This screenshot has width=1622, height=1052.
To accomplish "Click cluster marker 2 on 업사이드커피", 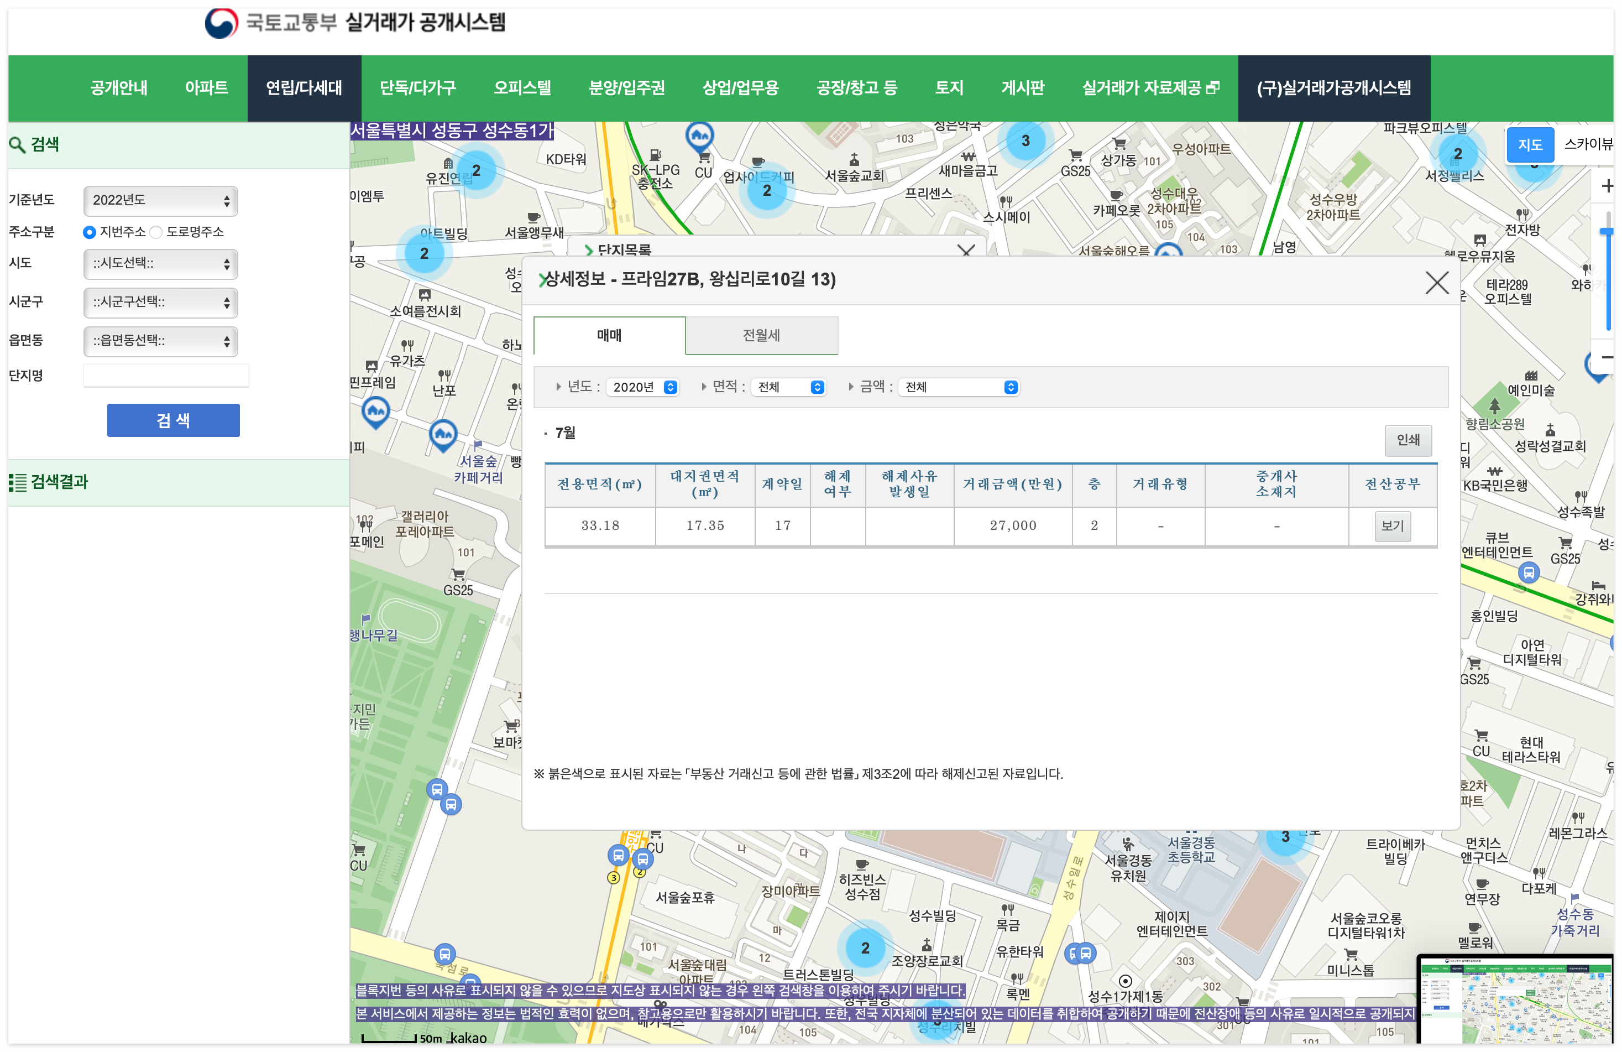I will tap(767, 190).
